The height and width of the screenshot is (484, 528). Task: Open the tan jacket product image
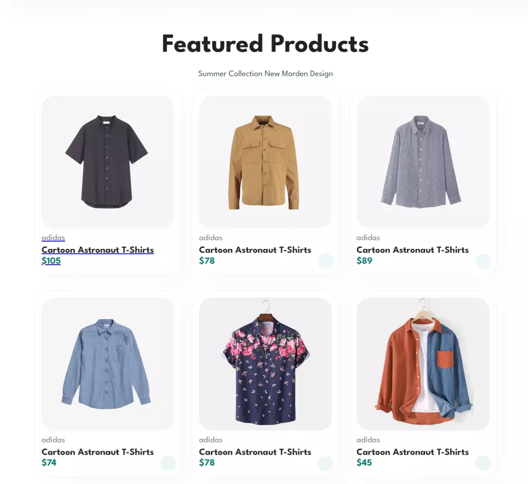coord(265,162)
